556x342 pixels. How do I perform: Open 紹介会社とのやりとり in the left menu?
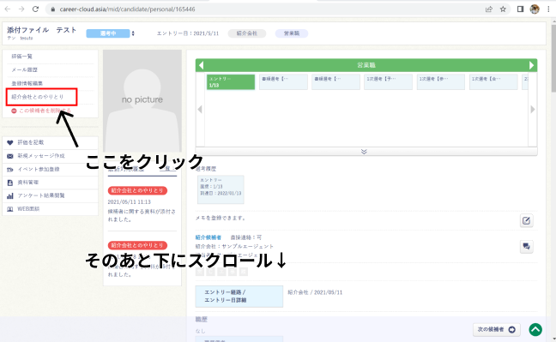[x=38, y=97]
